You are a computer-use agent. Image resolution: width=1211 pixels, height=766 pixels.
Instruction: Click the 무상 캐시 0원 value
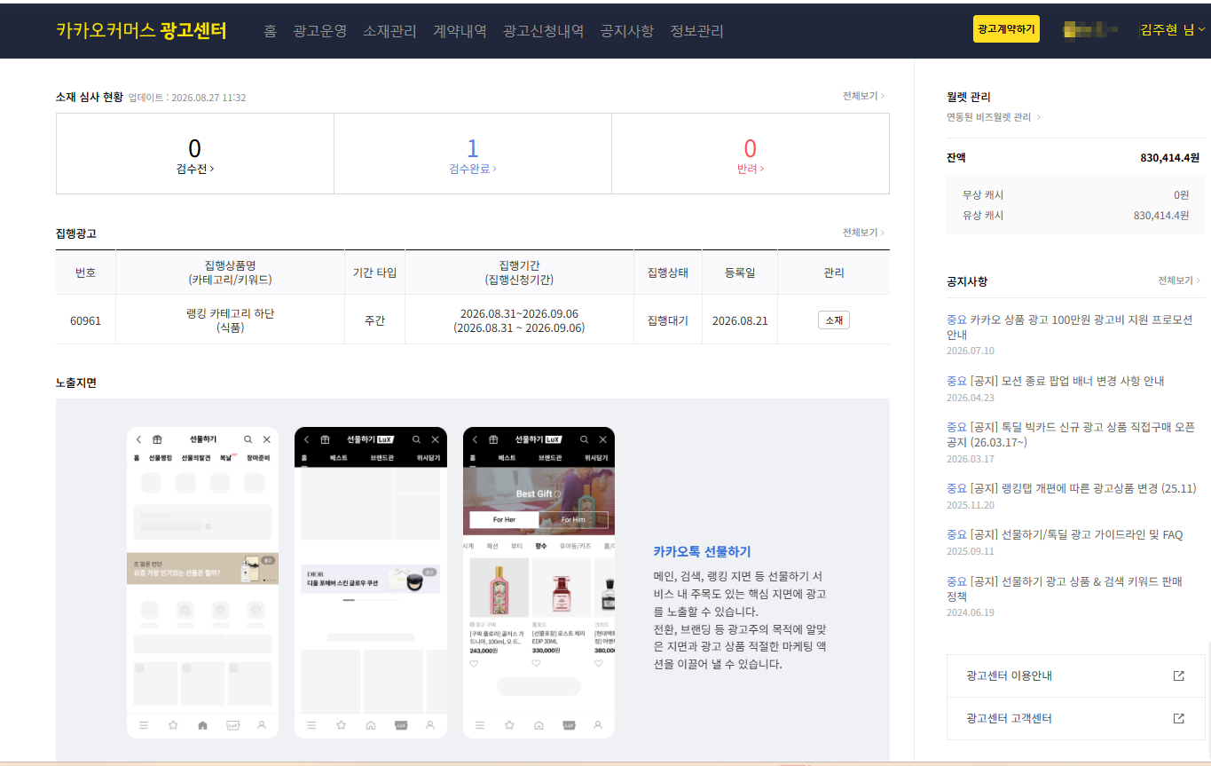(x=1181, y=195)
